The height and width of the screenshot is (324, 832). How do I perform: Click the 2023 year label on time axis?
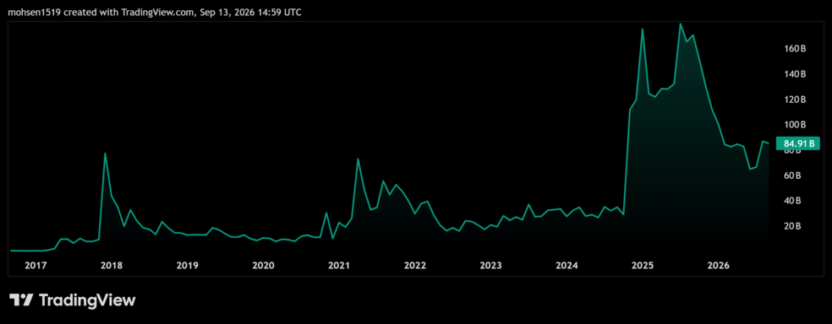(490, 265)
